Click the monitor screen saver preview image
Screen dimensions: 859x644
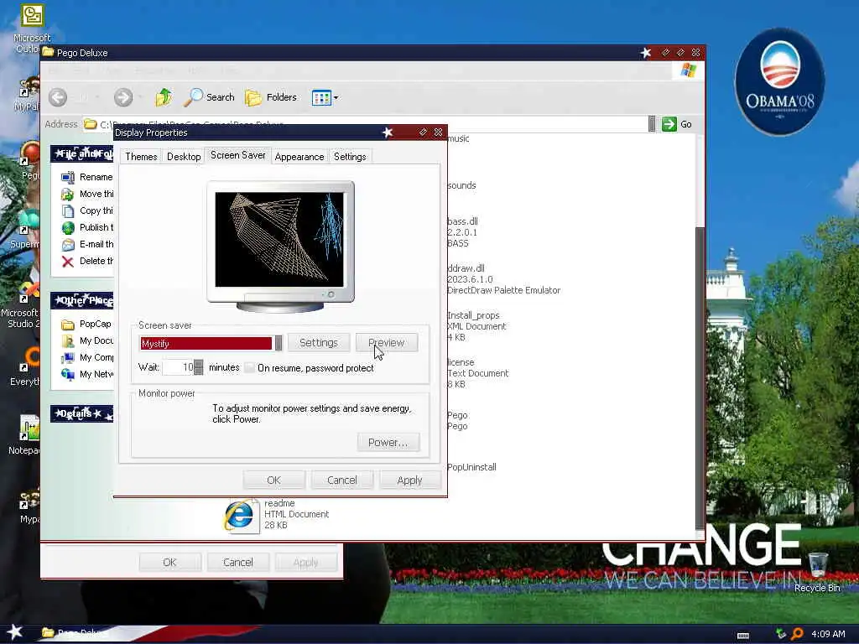[279, 239]
